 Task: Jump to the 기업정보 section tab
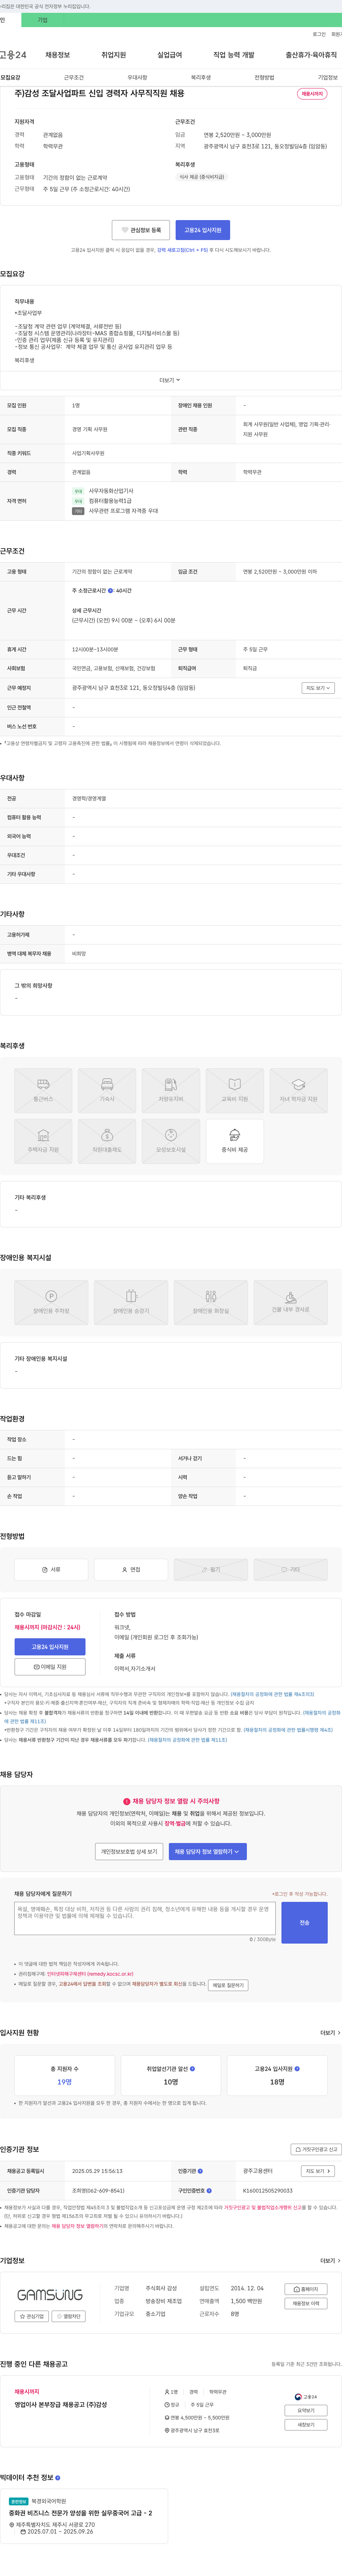click(x=328, y=77)
